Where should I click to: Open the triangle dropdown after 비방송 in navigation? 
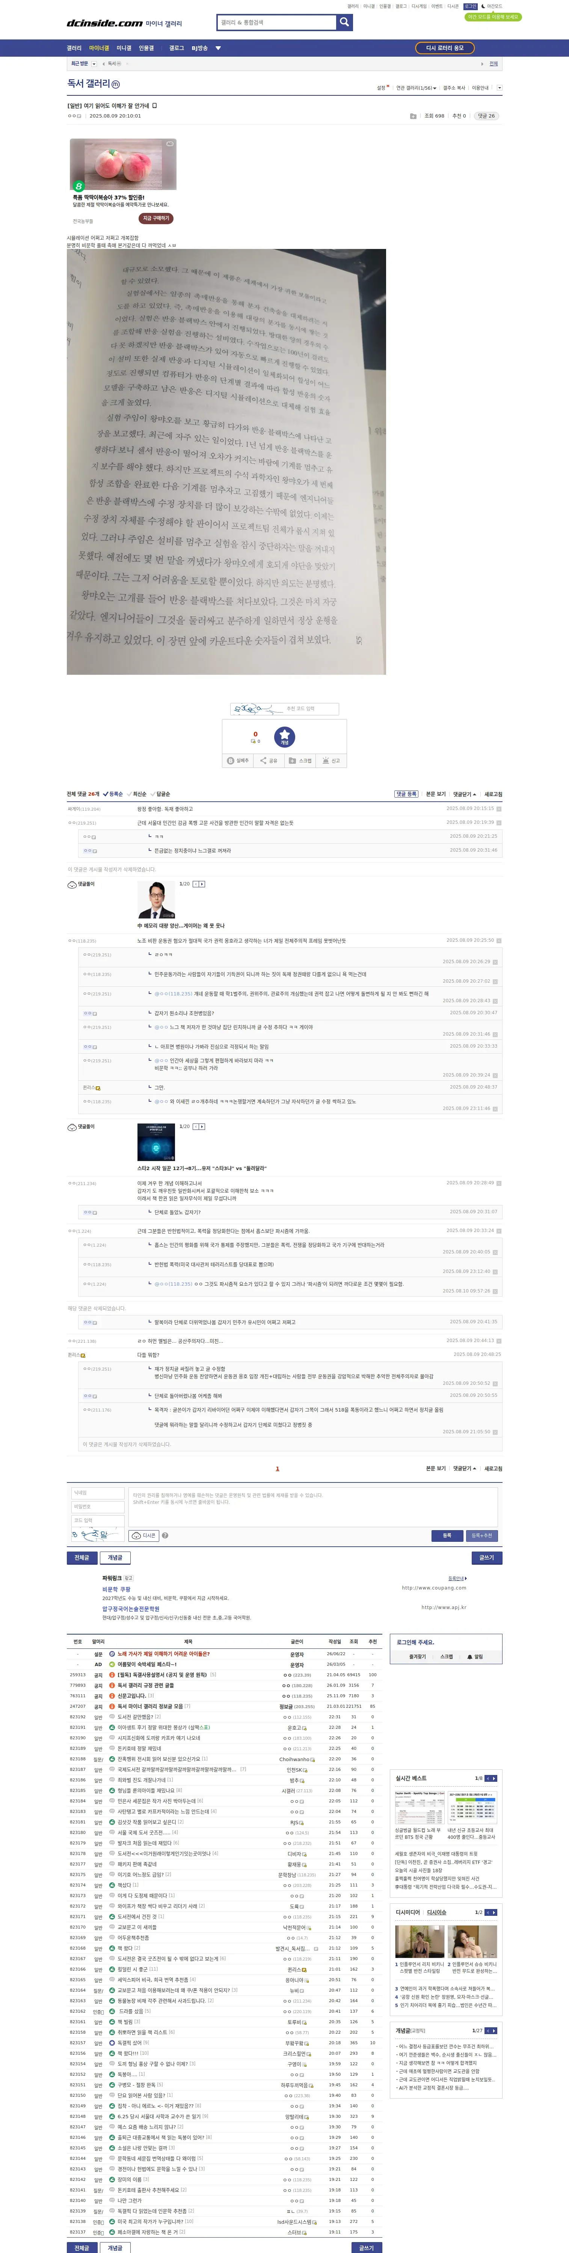point(218,48)
